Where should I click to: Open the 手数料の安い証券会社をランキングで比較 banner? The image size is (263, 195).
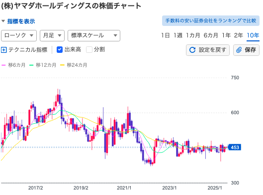pyautogui.click(x=211, y=20)
